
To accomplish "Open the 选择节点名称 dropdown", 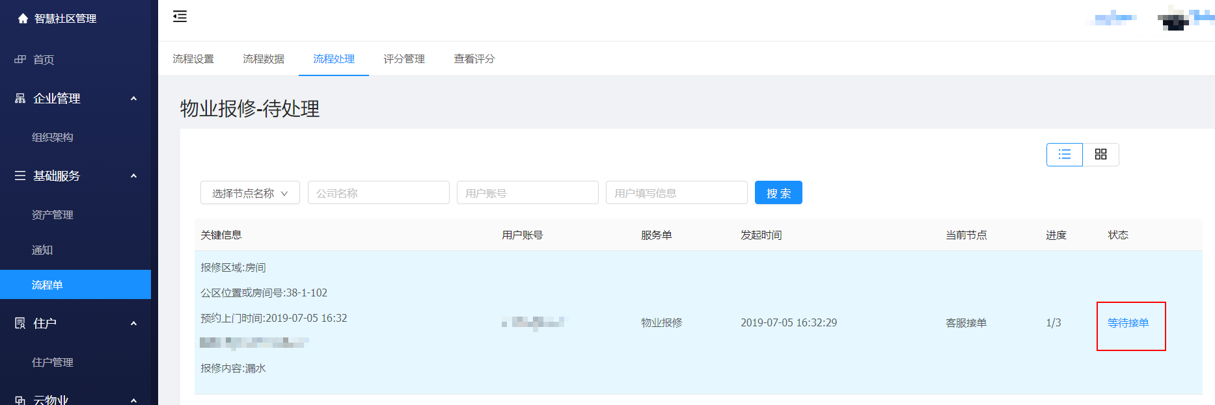I will point(250,193).
